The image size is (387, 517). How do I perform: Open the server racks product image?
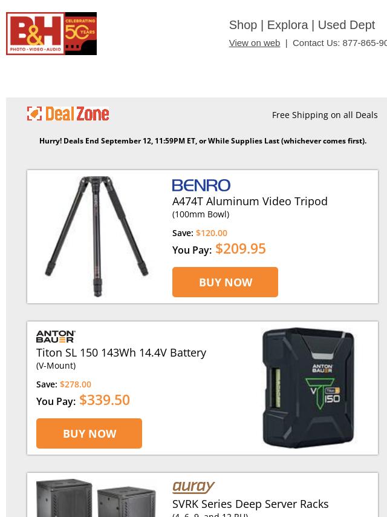click(x=96, y=498)
